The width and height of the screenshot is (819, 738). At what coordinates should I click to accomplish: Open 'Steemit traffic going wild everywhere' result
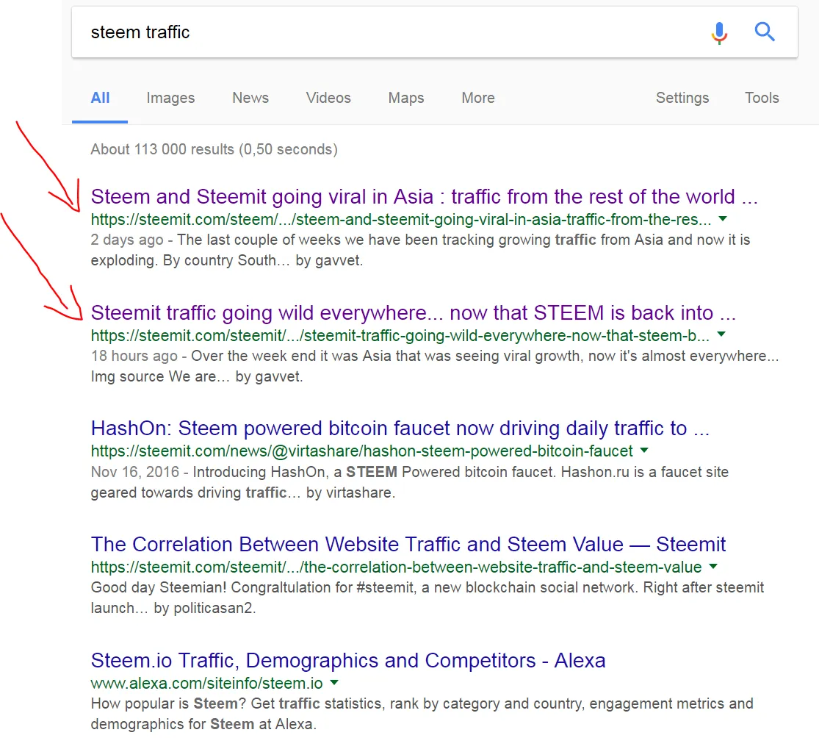pyautogui.click(x=413, y=313)
